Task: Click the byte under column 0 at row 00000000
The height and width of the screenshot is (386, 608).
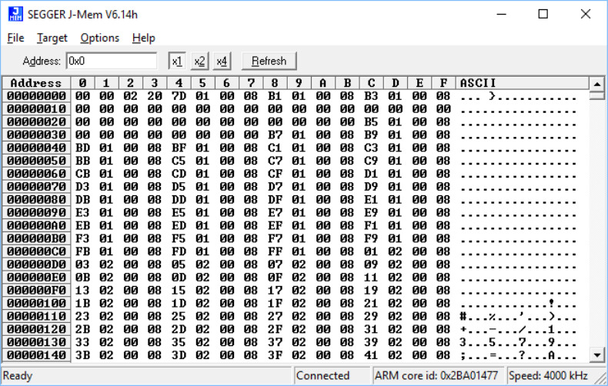Action: tap(83, 96)
